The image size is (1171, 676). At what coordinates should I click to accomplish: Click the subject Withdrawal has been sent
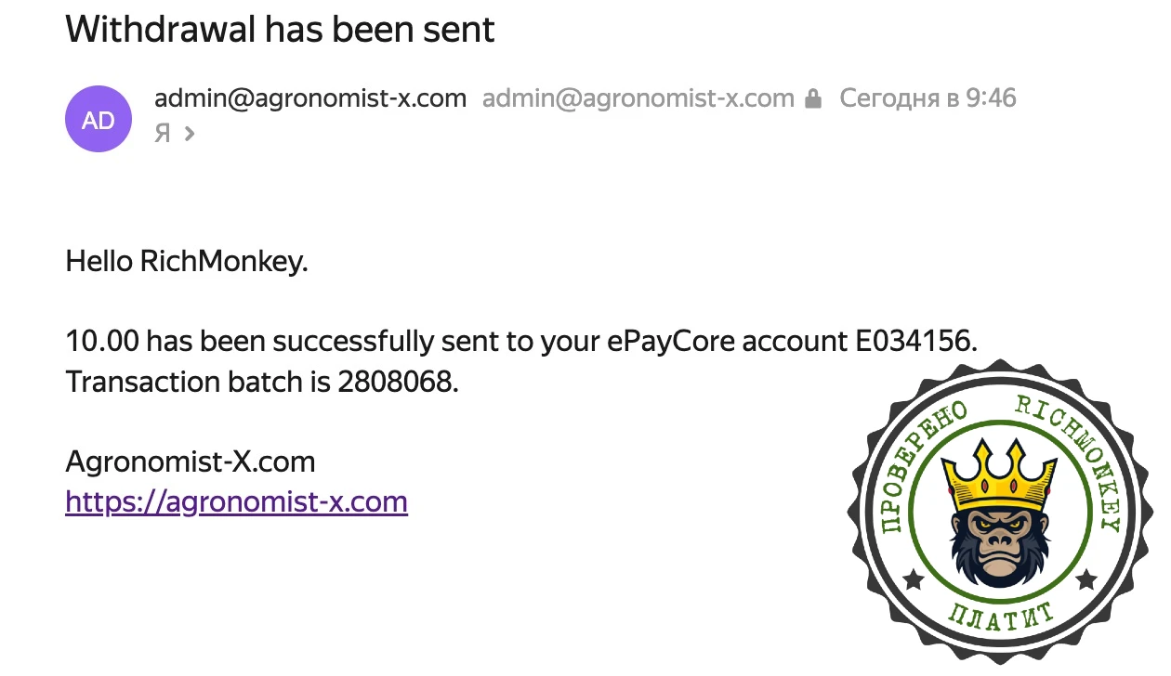tap(280, 29)
